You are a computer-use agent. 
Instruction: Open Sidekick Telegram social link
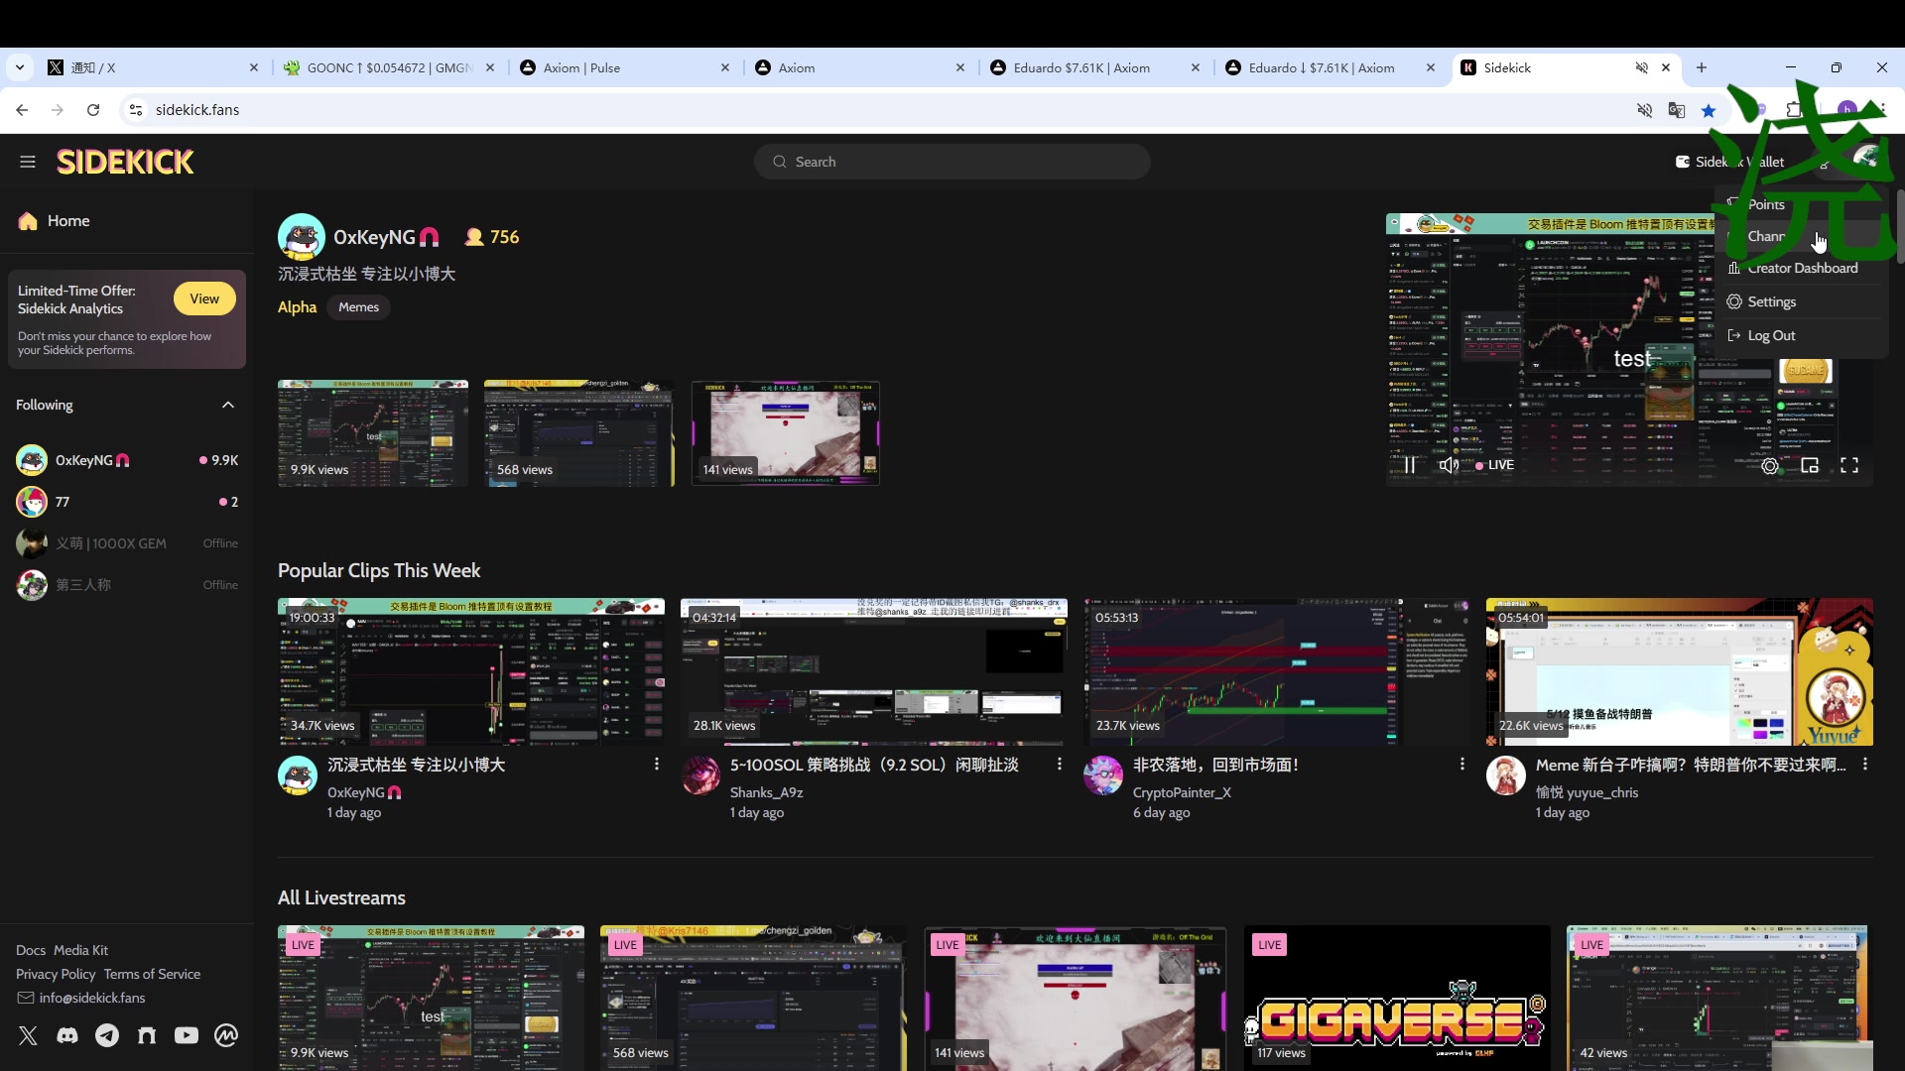coord(107,1035)
